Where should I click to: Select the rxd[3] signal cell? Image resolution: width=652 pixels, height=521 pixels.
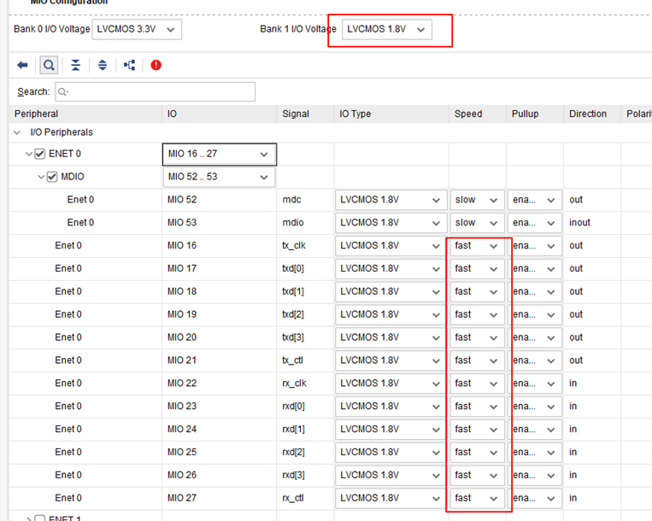coord(305,475)
